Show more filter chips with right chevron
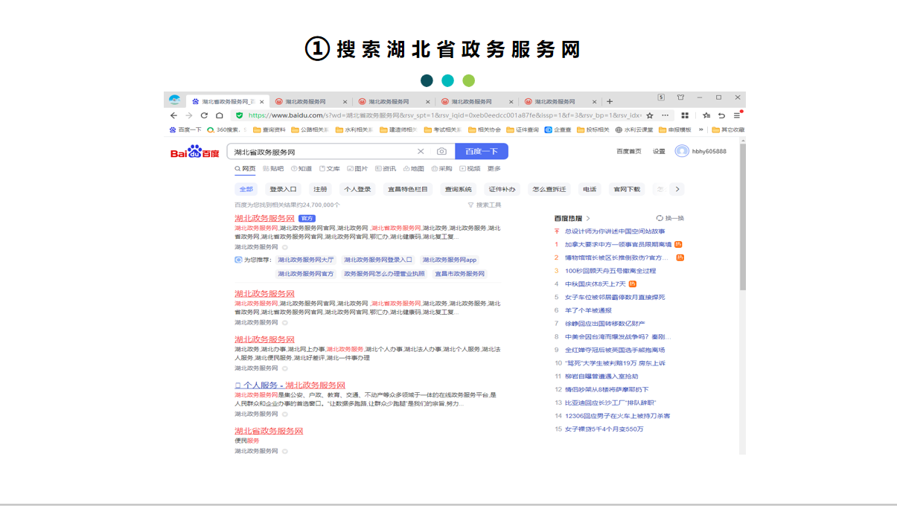This screenshot has width=897, height=506. click(x=677, y=189)
